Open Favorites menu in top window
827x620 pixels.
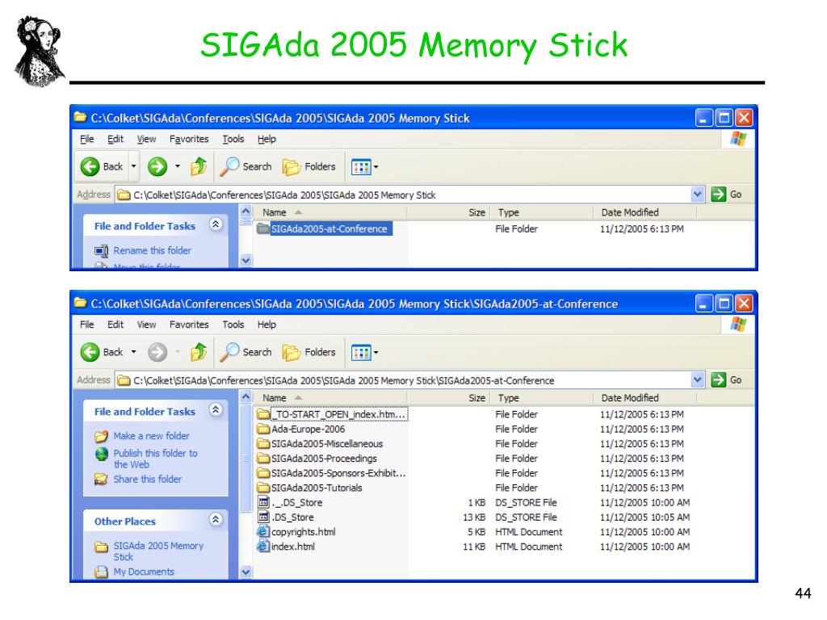pyautogui.click(x=189, y=139)
